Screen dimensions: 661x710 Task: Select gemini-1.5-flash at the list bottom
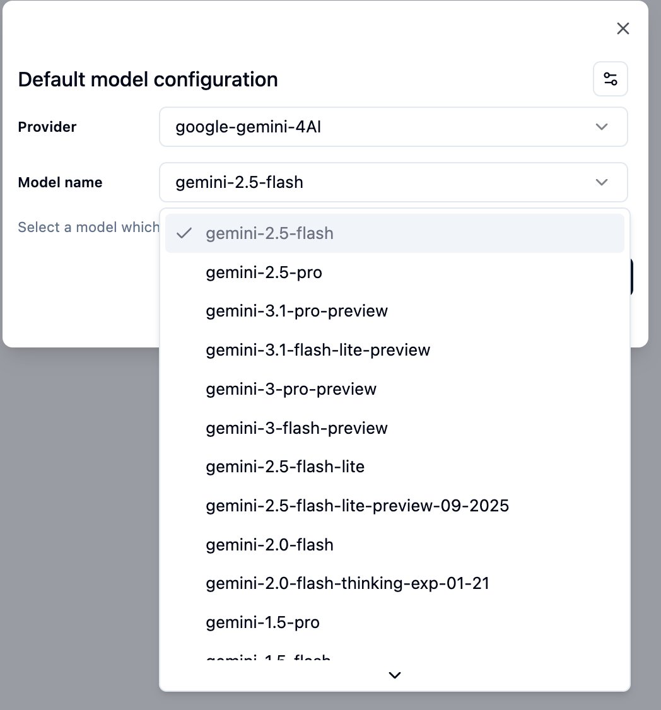coord(267,658)
